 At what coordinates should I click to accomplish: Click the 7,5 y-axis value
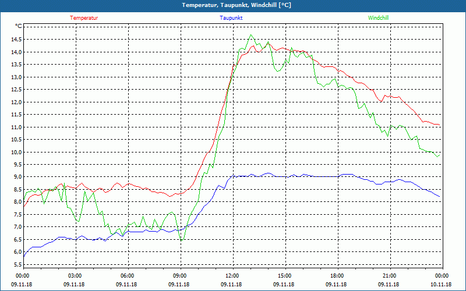pos(18,215)
